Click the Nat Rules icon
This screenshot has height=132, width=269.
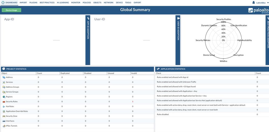[x=4, y=106]
